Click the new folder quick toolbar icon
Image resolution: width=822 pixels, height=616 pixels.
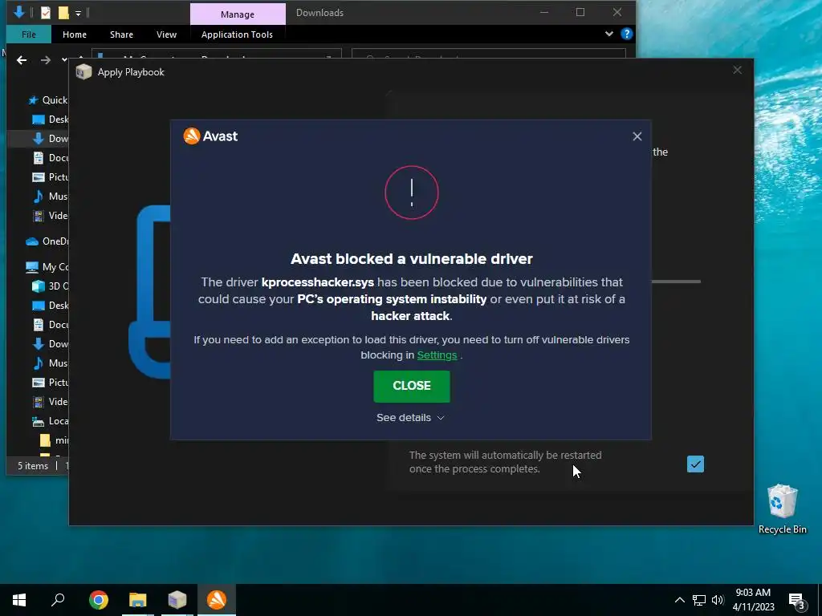click(63, 13)
